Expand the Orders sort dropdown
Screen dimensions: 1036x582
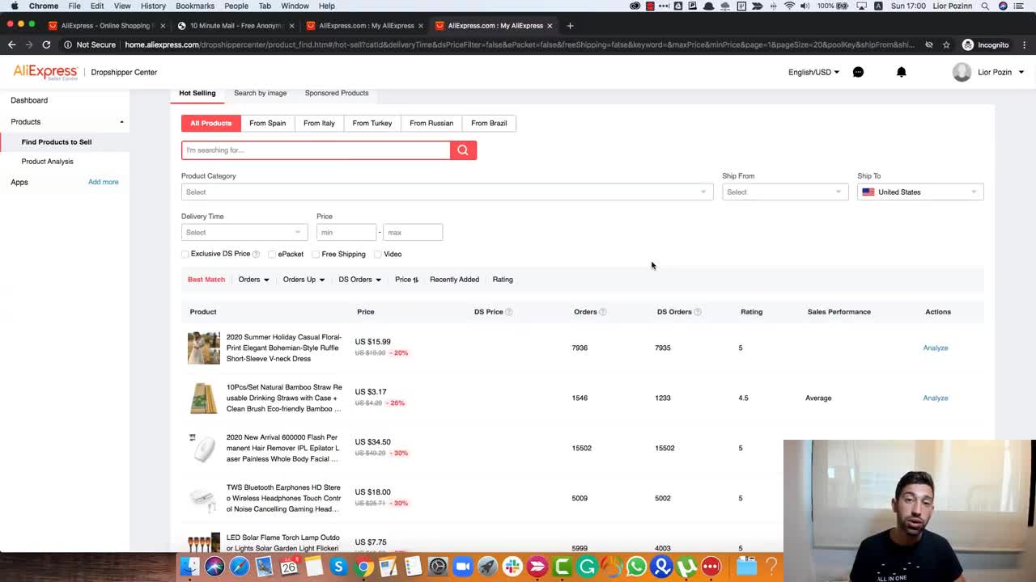[253, 280]
